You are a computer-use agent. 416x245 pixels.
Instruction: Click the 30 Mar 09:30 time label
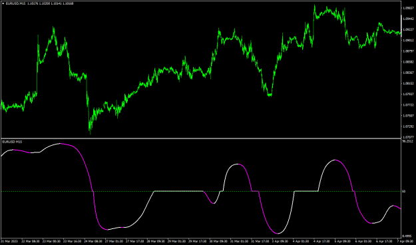218,242
